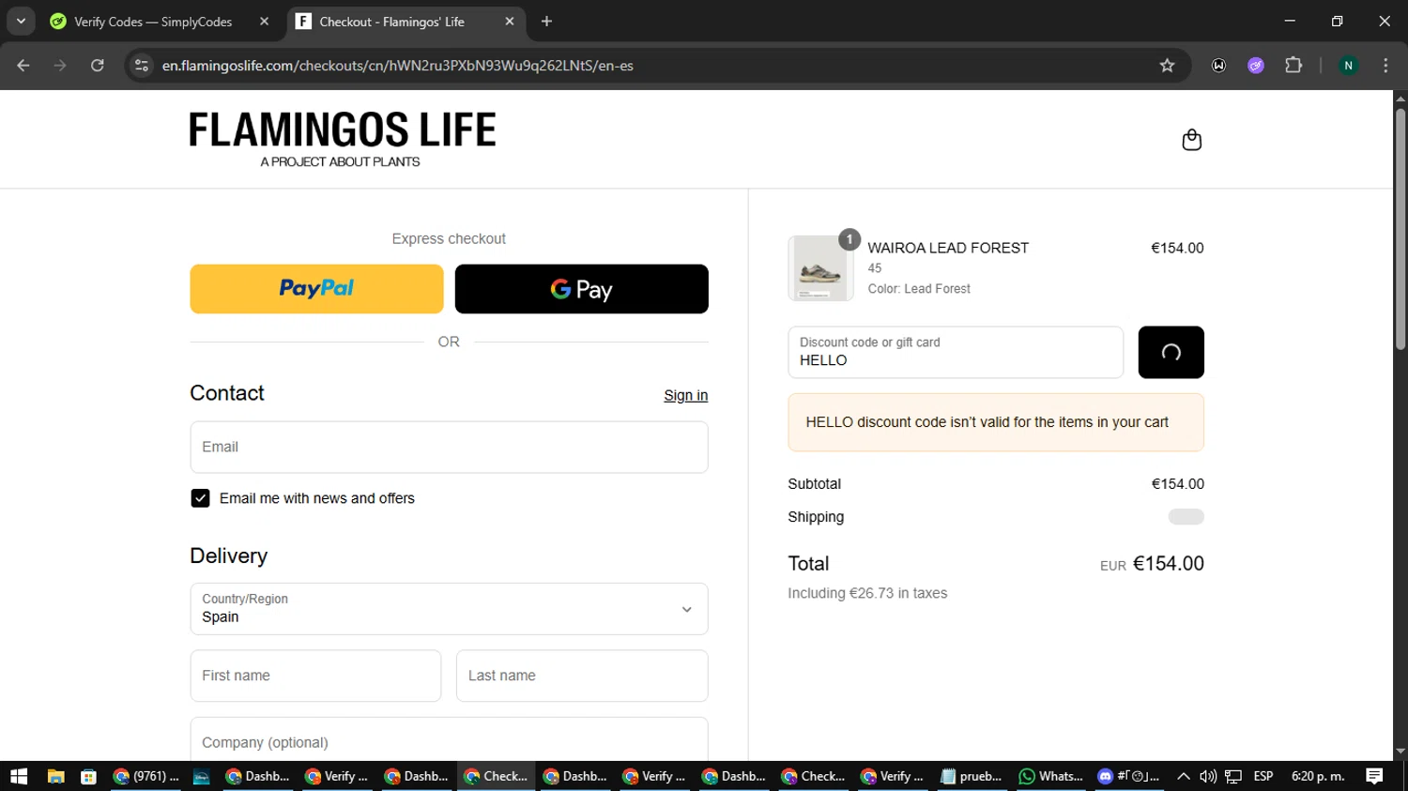Click the Express checkout heading
The height and width of the screenshot is (791, 1408).
click(x=449, y=238)
